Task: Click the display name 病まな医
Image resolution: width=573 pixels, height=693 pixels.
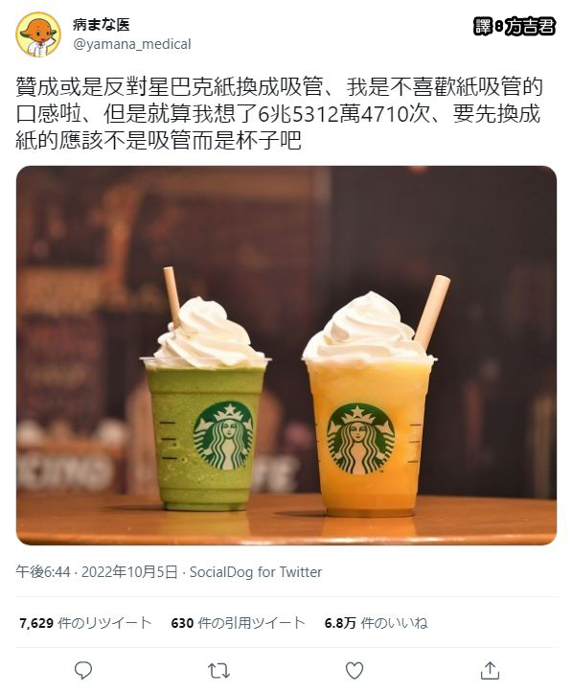Action: tap(102, 24)
